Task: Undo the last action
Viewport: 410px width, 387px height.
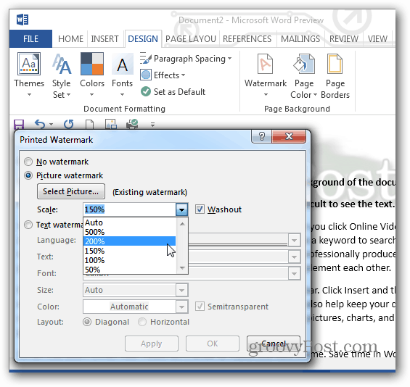Action: tap(40, 125)
